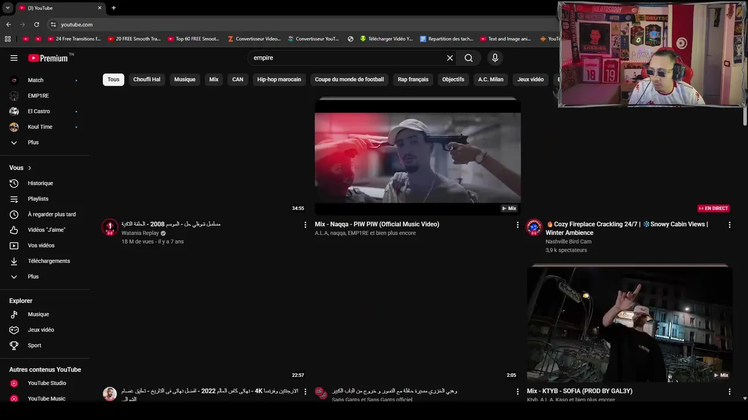
Task: Expand subscriptions list with 'Plus'
Action: [x=45, y=142]
